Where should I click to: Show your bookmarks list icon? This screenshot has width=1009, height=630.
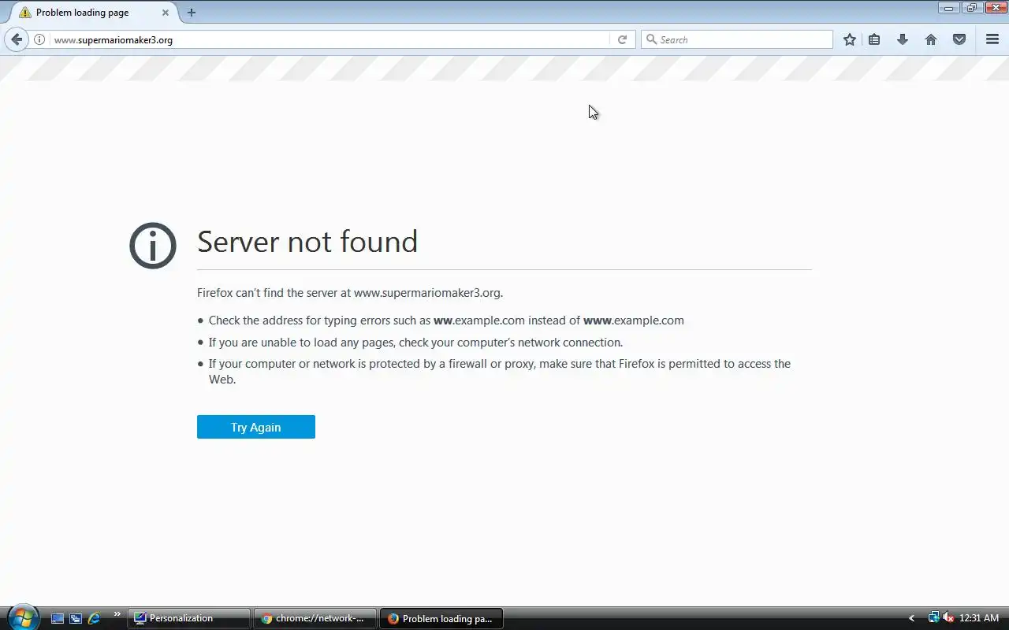(874, 39)
